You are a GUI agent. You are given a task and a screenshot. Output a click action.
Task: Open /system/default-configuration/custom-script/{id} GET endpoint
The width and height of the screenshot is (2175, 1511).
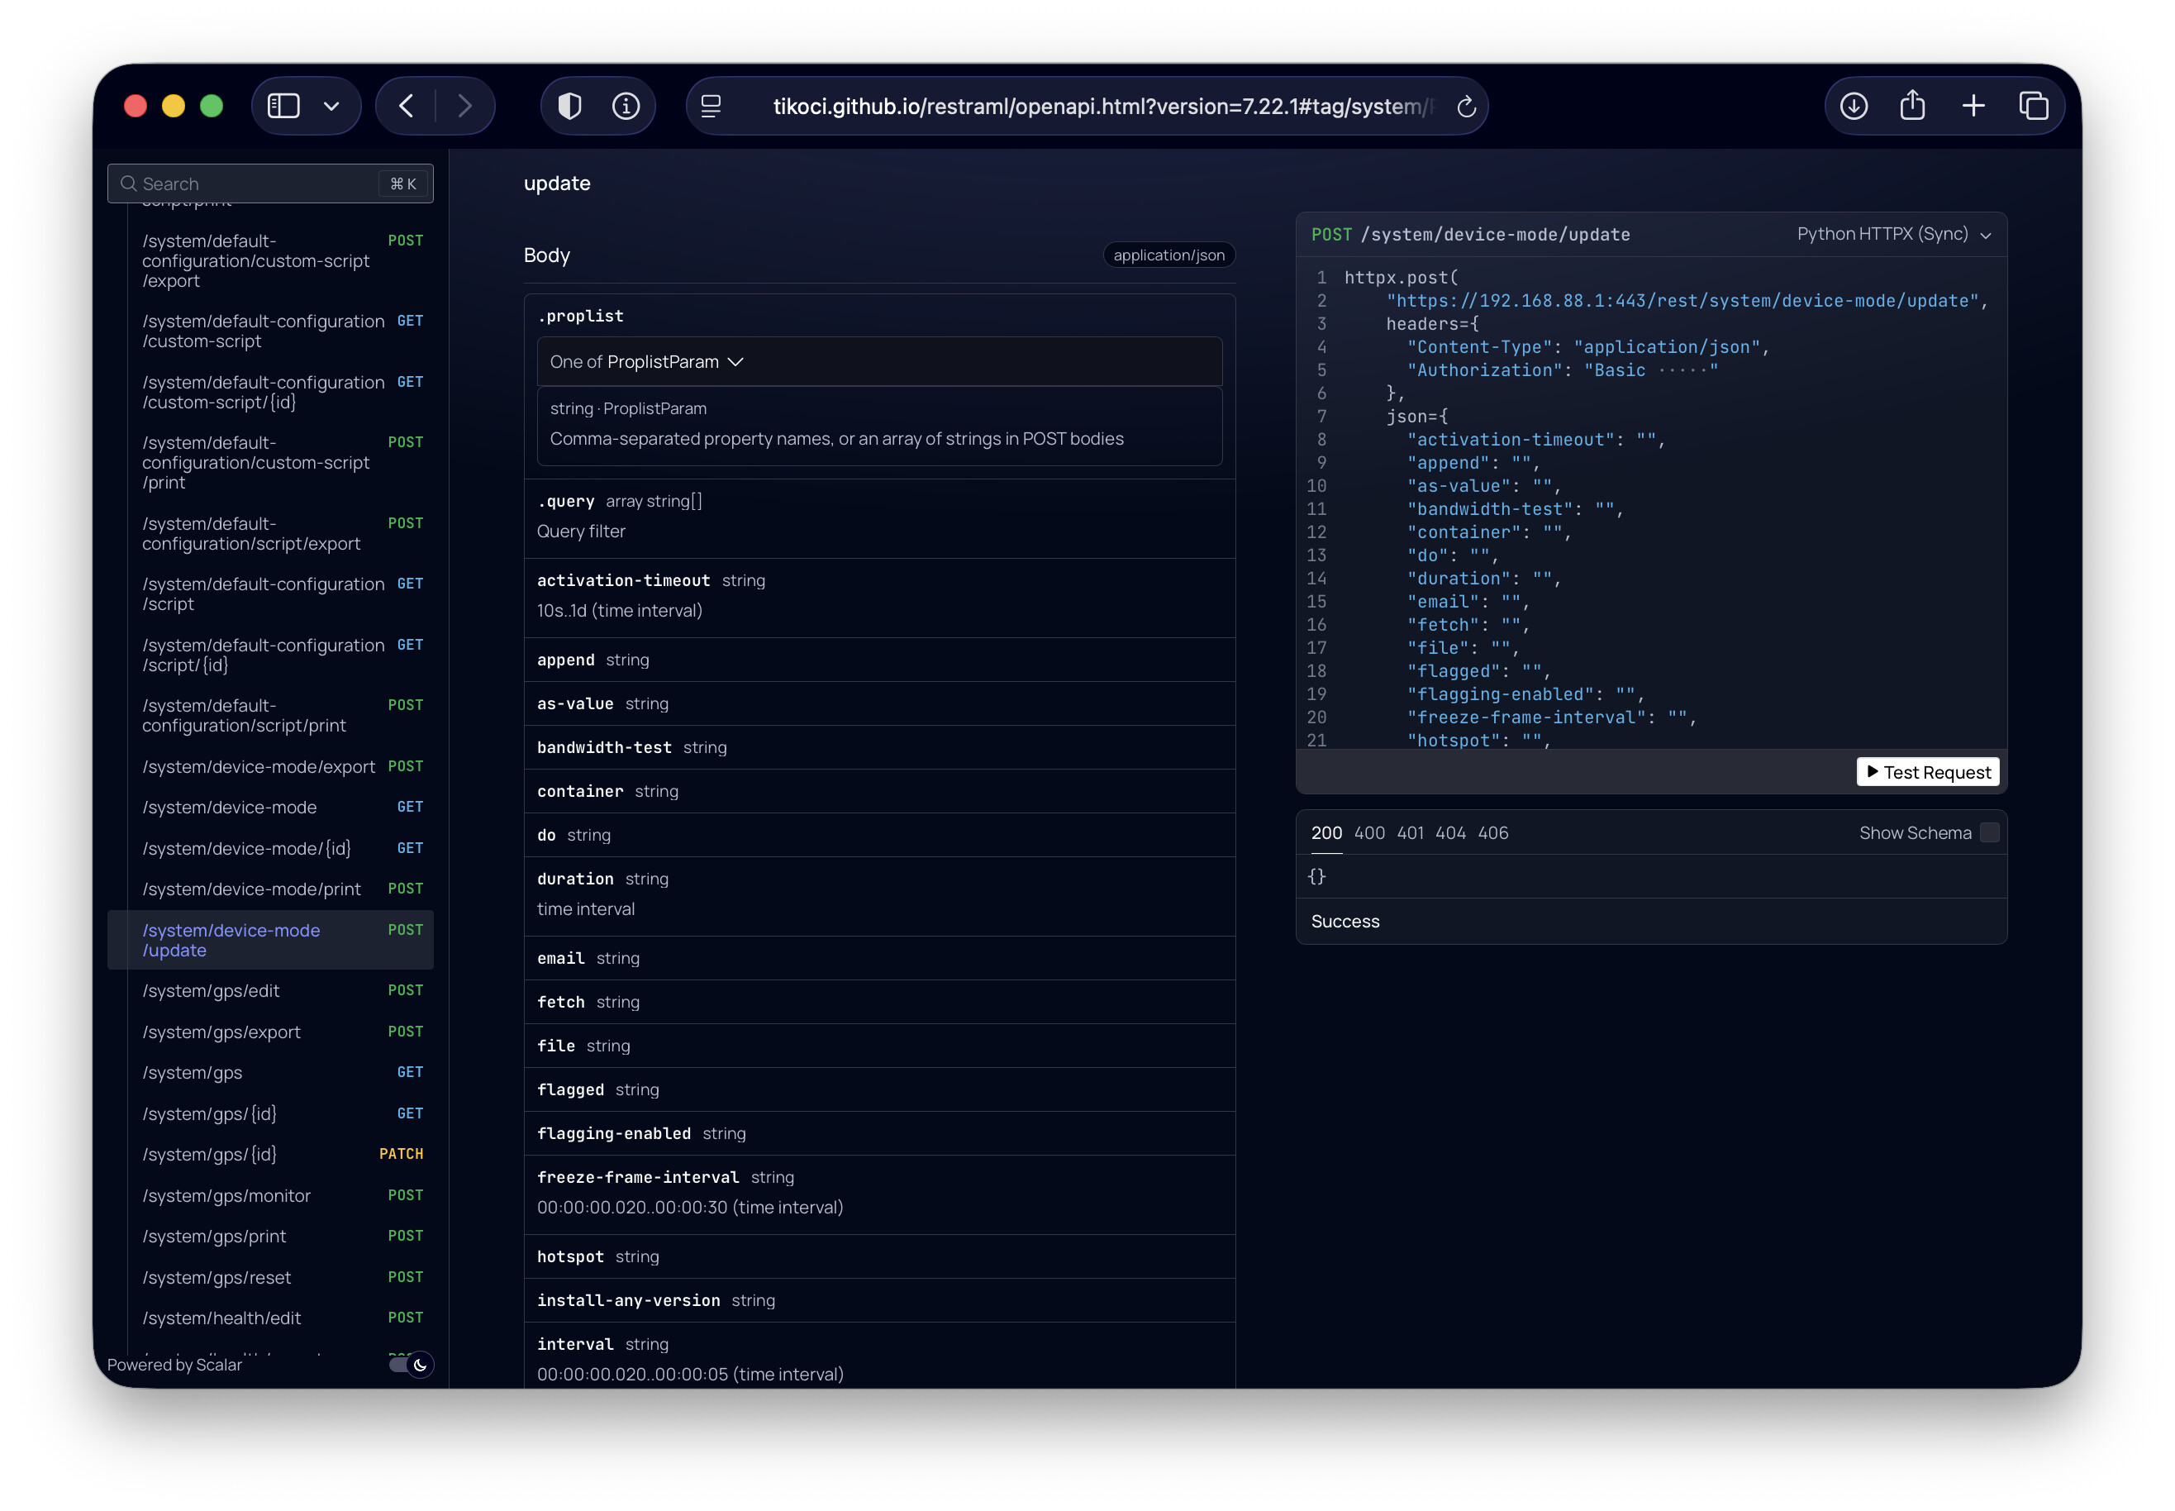click(271, 392)
